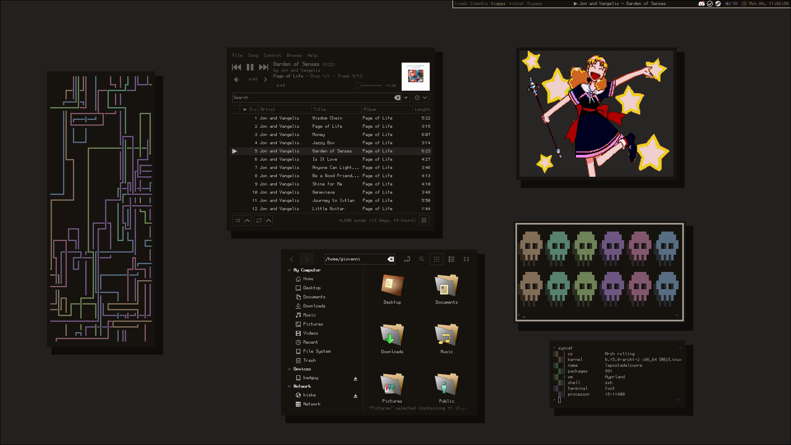Open the search preferences gear menu
Screen dimensions: 791x445
421,98
